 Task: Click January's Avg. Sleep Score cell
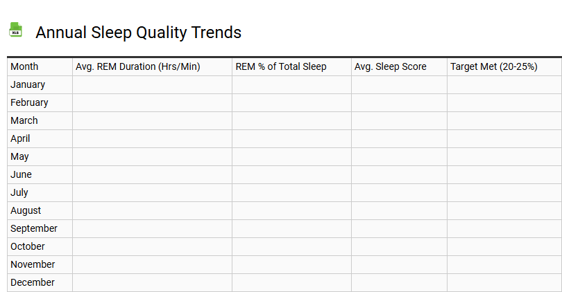pos(399,84)
